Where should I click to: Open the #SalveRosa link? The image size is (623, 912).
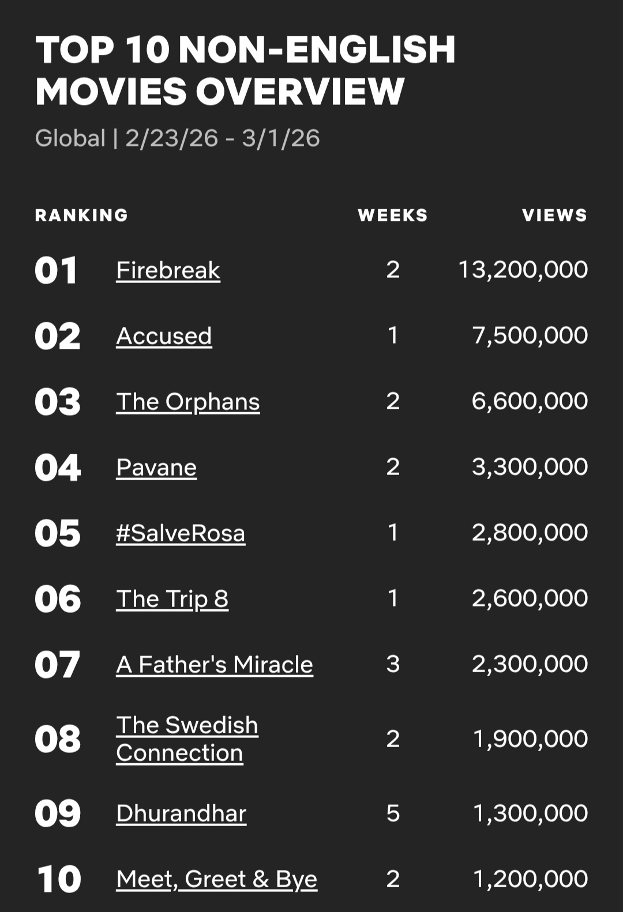tap(181, 533)
